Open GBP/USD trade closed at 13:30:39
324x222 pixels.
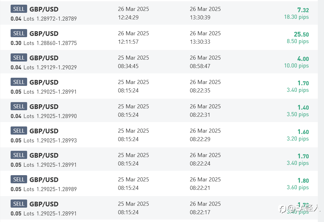[x=159, y=13]
